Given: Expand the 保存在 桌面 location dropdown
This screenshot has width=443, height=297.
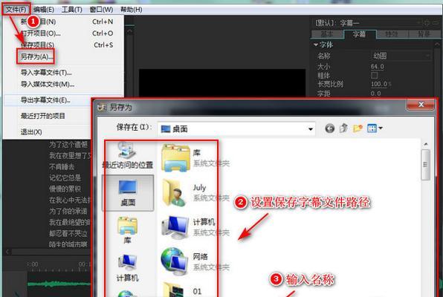Looking at the screenshot, I should 311,129.
